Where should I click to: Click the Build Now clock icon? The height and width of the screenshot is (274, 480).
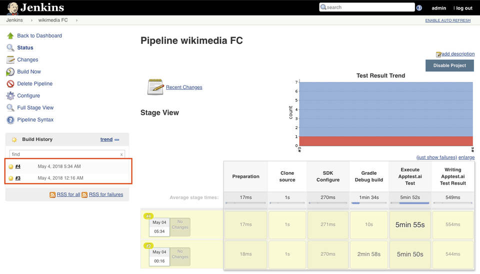[x=10, y=72]
